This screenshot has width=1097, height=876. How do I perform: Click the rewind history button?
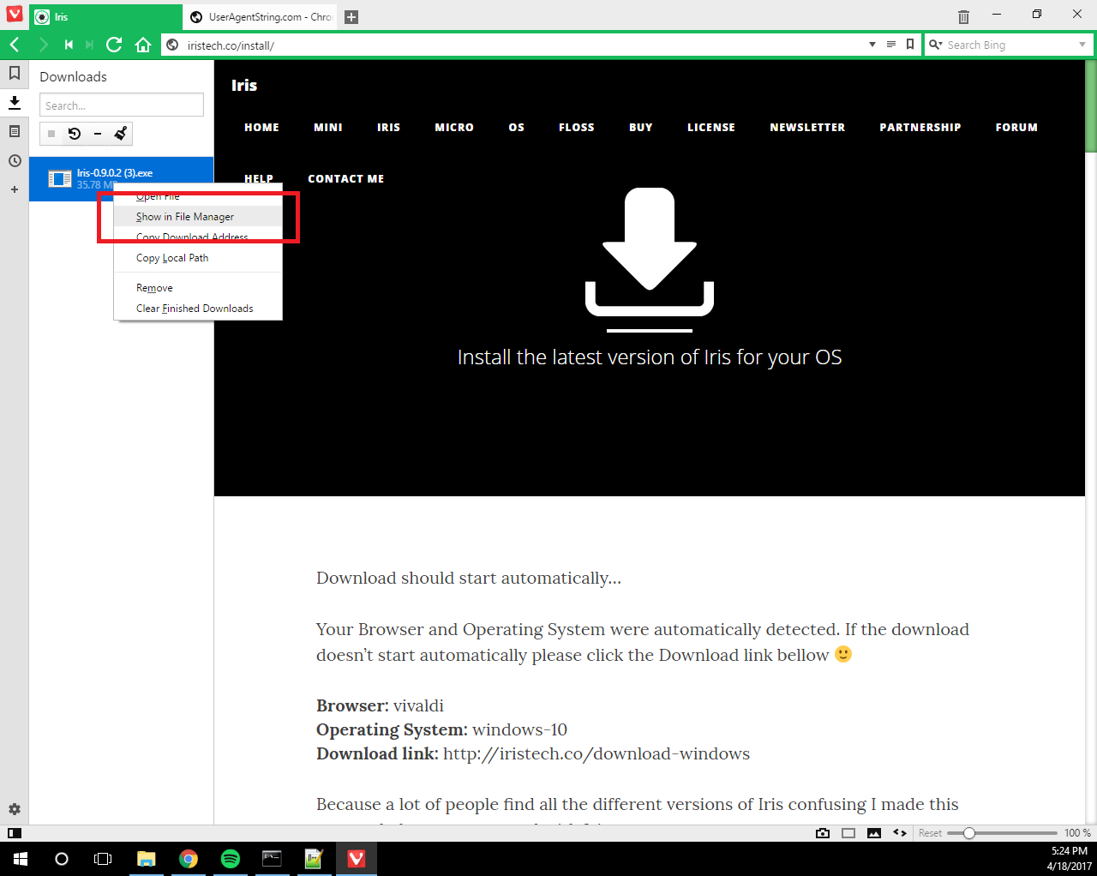69,45
